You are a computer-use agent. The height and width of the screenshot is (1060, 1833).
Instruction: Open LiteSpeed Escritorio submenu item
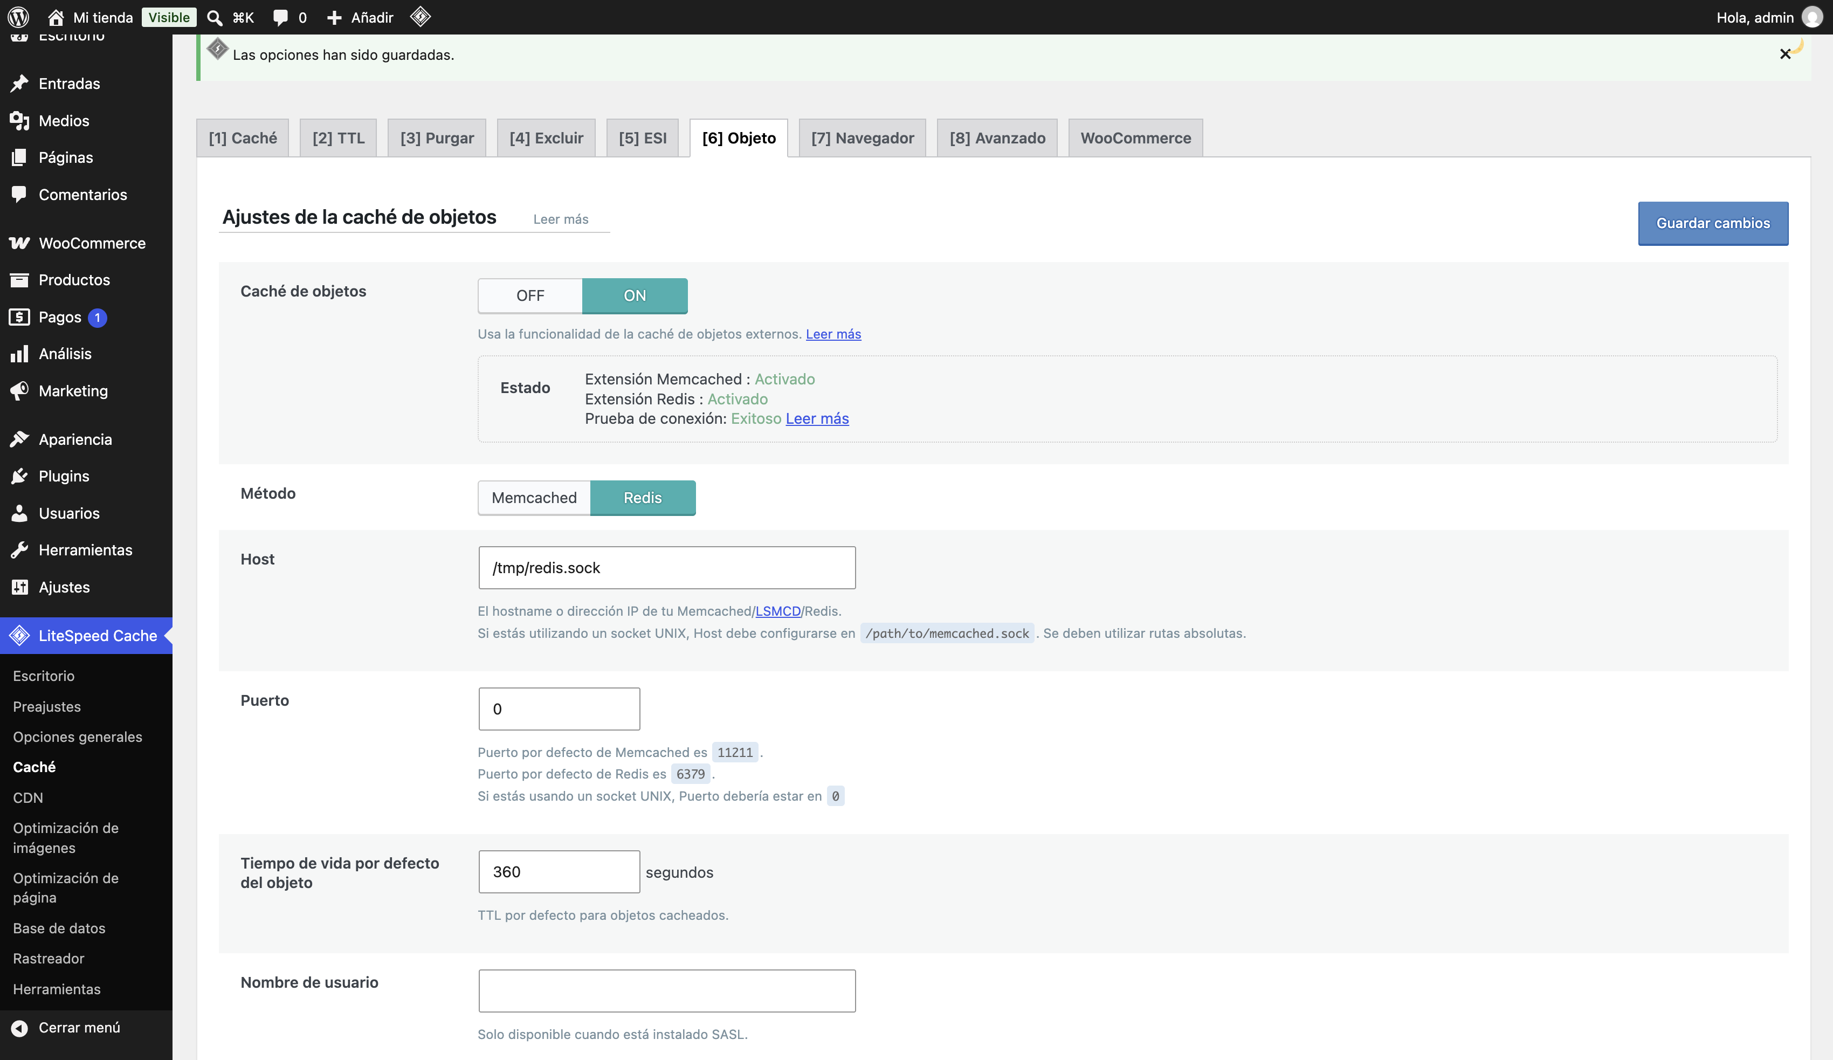tap(44, 676)
